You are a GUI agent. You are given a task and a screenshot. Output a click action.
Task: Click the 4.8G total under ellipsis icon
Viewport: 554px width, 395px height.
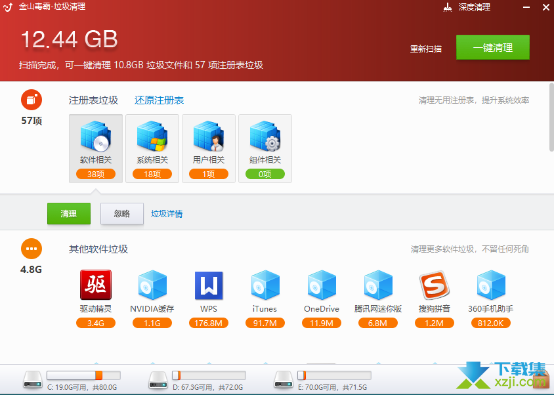click(31, 269)
